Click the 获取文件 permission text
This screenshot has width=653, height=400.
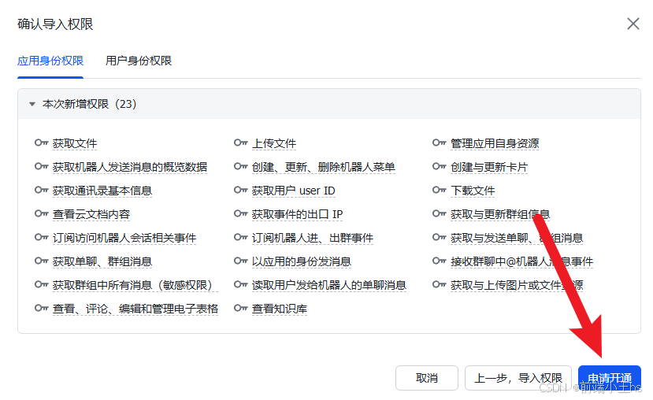tap(75, 143)
